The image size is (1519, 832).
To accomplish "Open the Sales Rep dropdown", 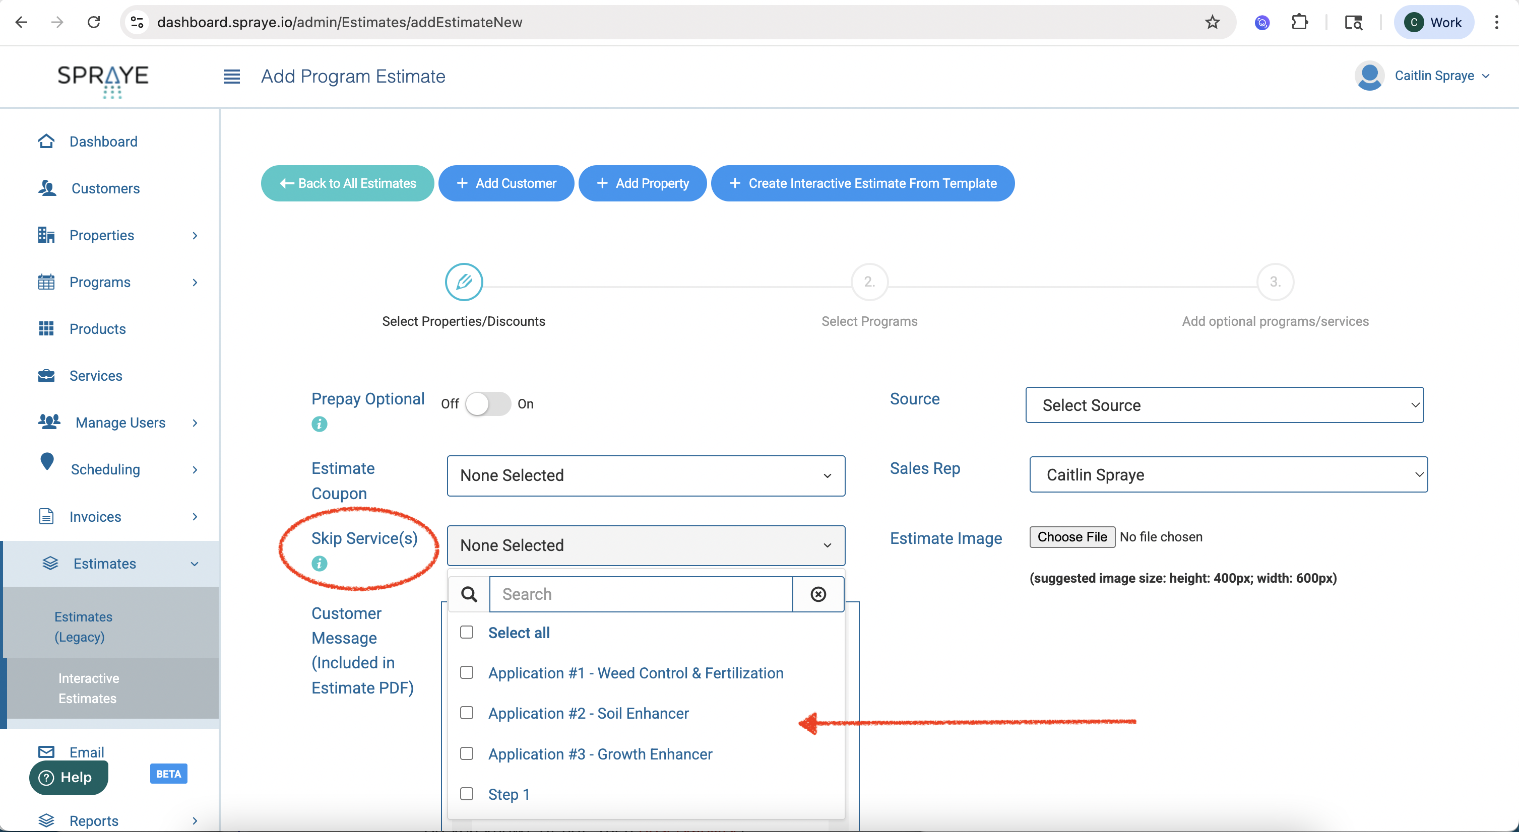I will point(1228,474).
